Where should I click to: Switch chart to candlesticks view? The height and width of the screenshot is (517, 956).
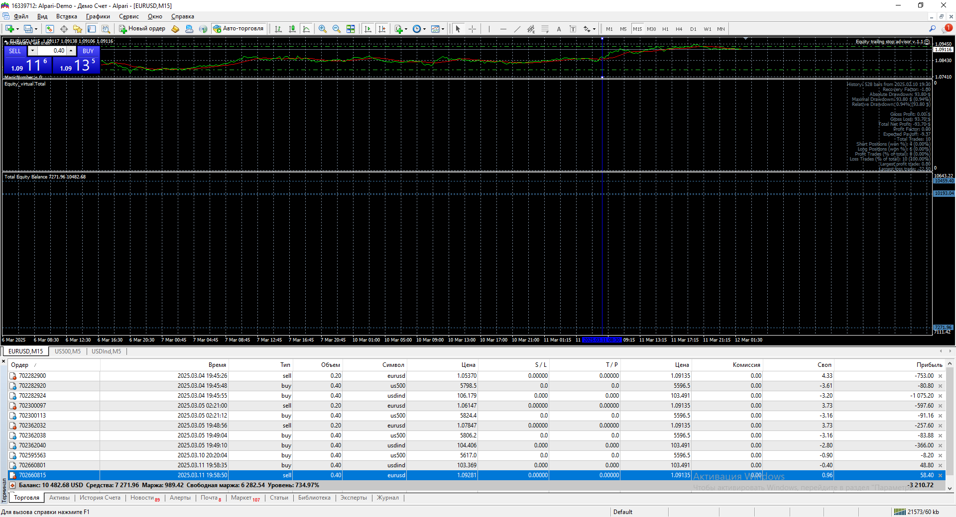click(x=292, y=29)
